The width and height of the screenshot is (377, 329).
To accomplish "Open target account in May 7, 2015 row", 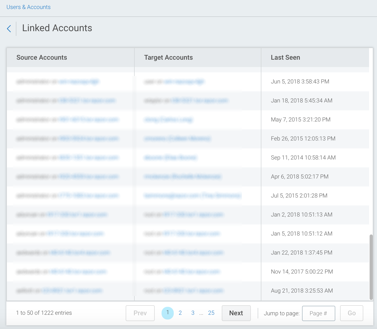I will 169,120.
